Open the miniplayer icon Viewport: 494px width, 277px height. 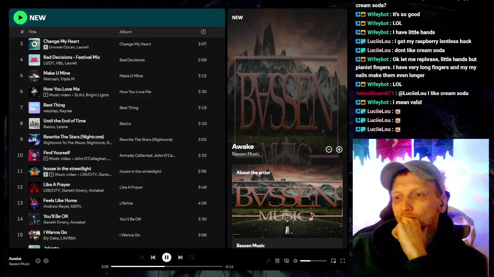click(333, 261)
